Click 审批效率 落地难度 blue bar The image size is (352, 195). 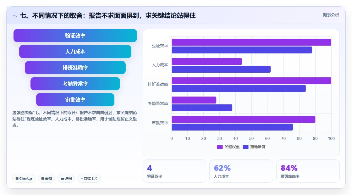(x=232, y=127)
